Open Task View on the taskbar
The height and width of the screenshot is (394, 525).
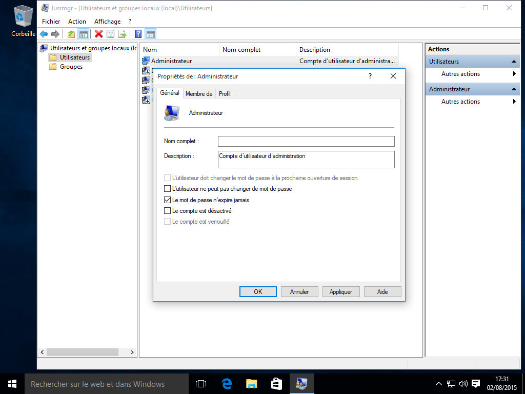(x=201, y=384)
